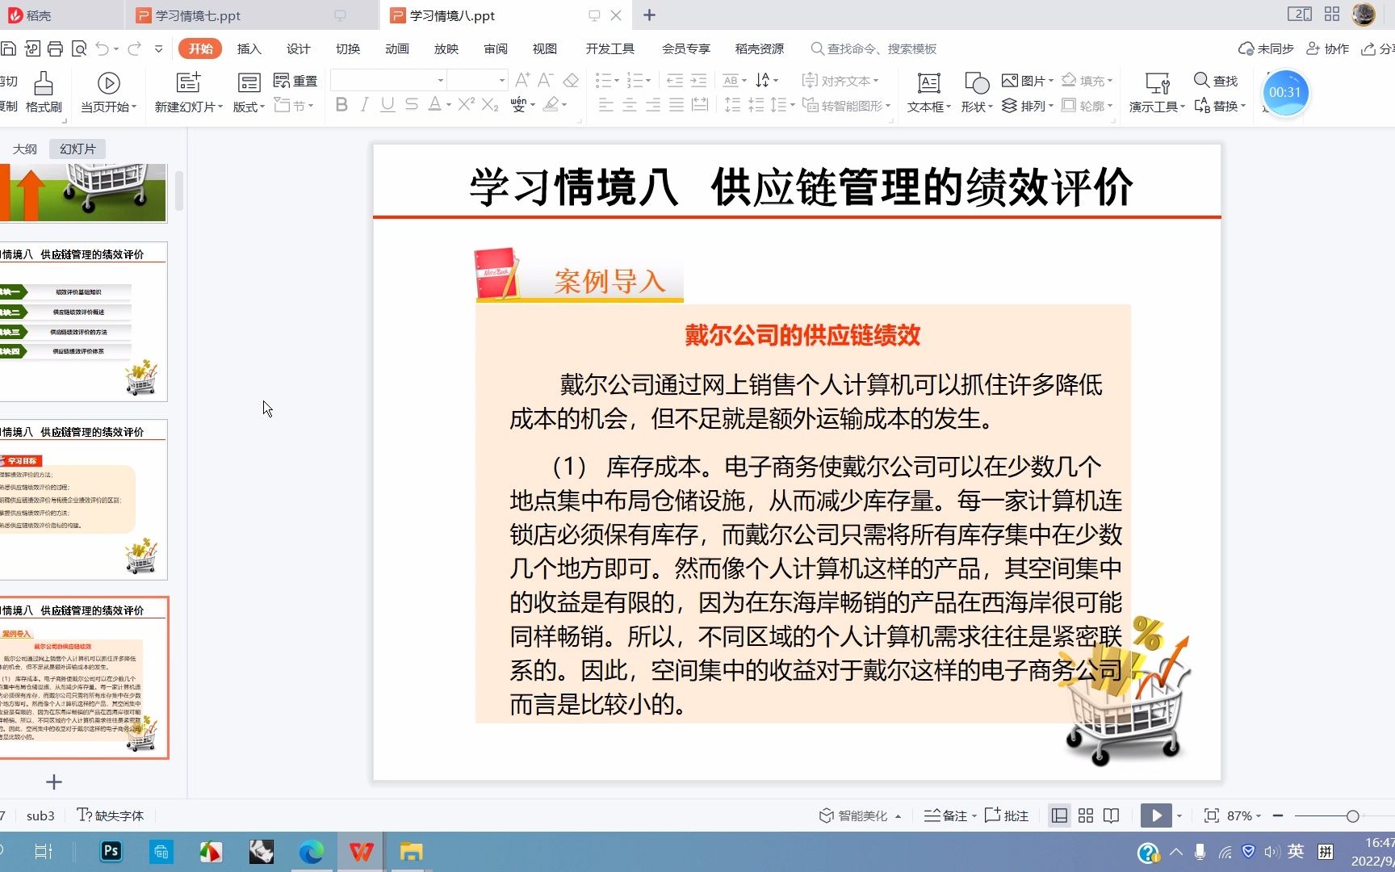Expand the New Slide dropdown arrow
1395x872 pixels.
pos(220,107)
